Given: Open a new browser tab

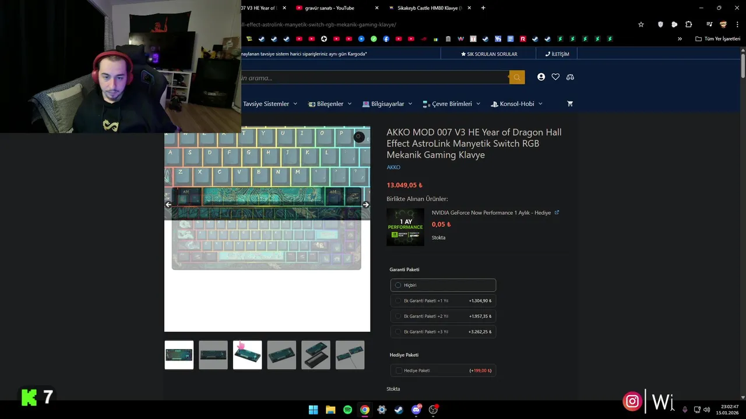Looking at the screenshot, I should tap(483, 8).
